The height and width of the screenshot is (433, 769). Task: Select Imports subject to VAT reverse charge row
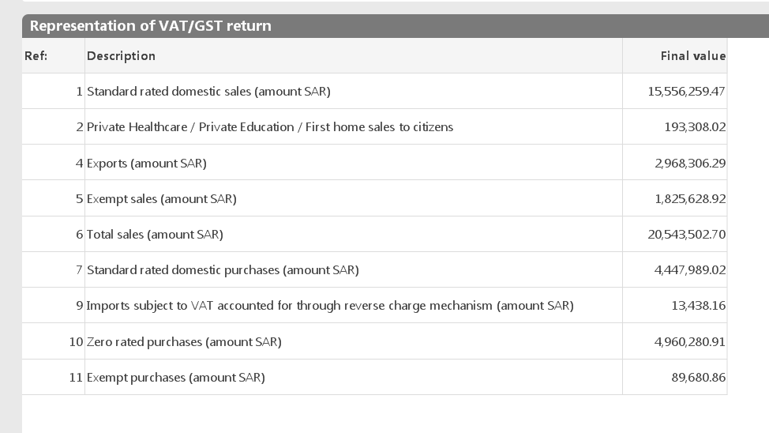[x=330, y=306]
